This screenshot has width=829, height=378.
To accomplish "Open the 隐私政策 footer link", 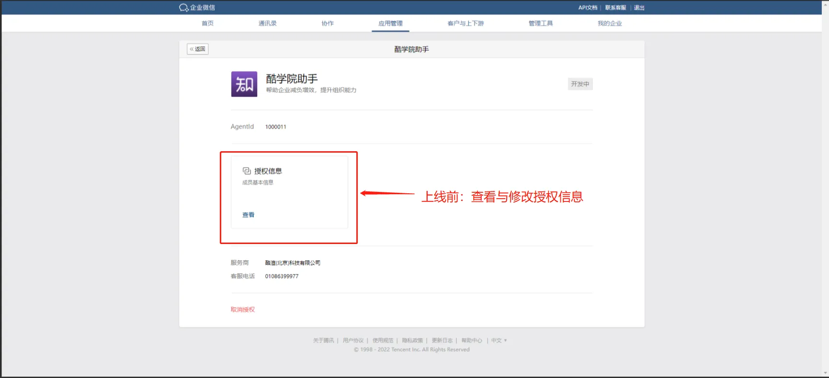I will point(412,341).
